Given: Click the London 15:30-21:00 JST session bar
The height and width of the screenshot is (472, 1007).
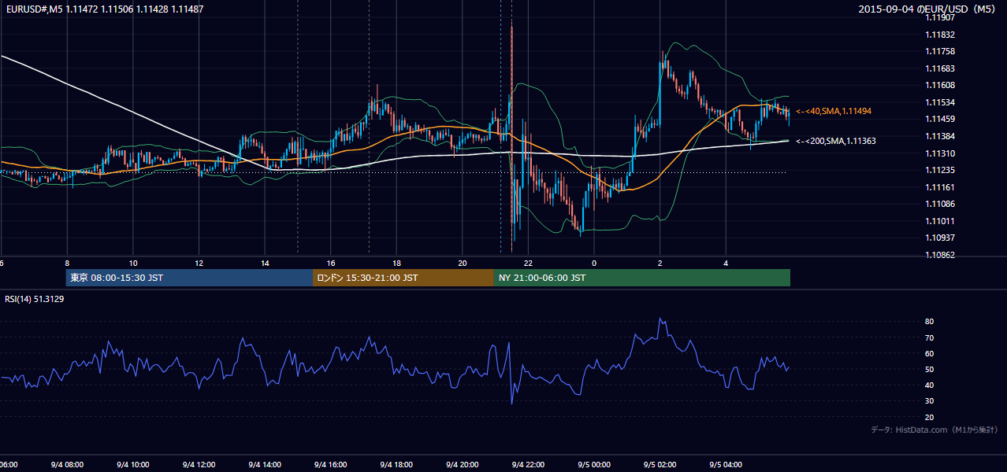Looking at the screenshot, I should pos(403,278).
